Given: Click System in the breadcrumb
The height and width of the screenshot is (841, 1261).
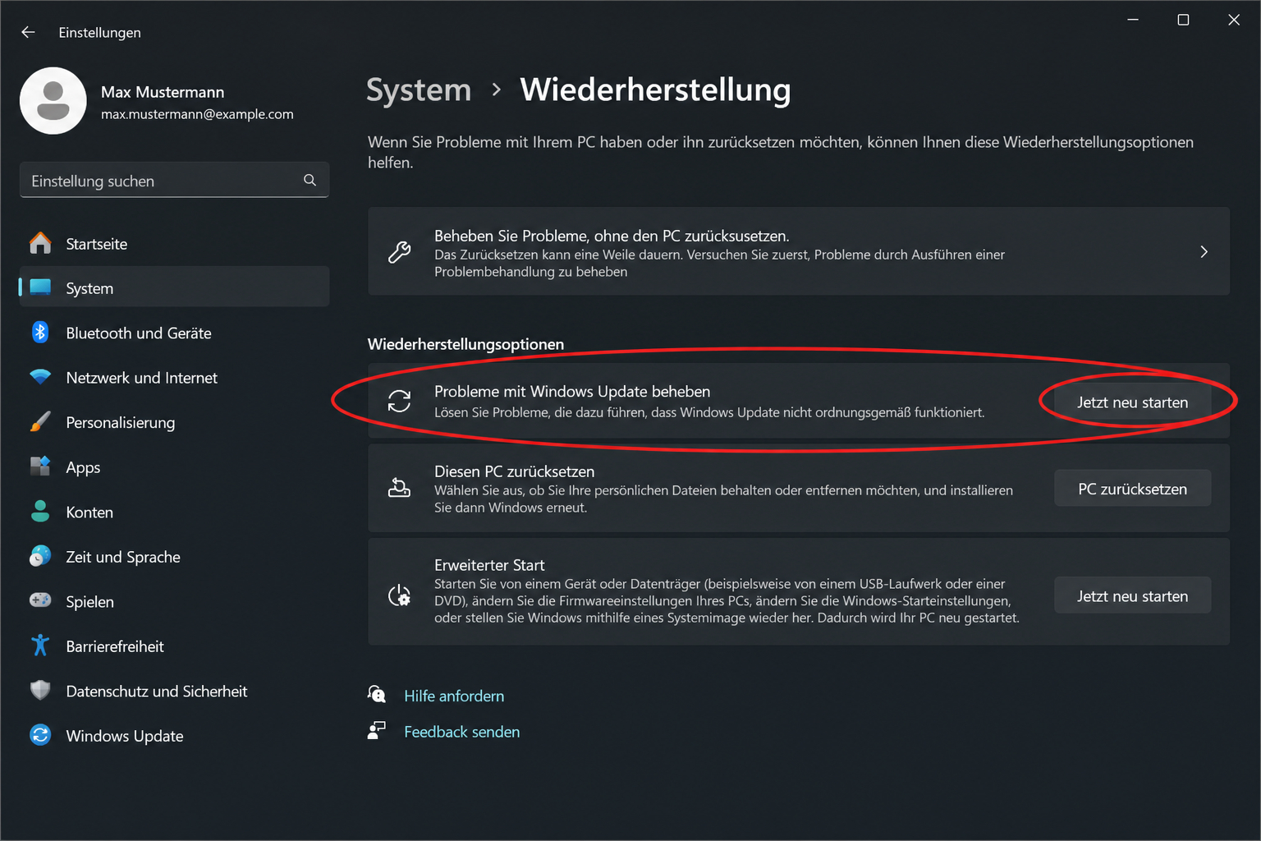Looking at the screenshot, I should [419, 90].
